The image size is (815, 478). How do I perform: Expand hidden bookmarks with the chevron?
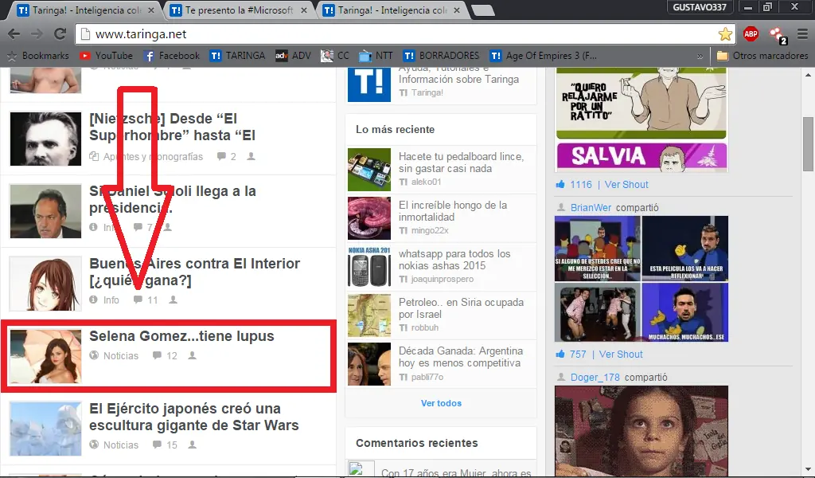click(x=700, y=57)
